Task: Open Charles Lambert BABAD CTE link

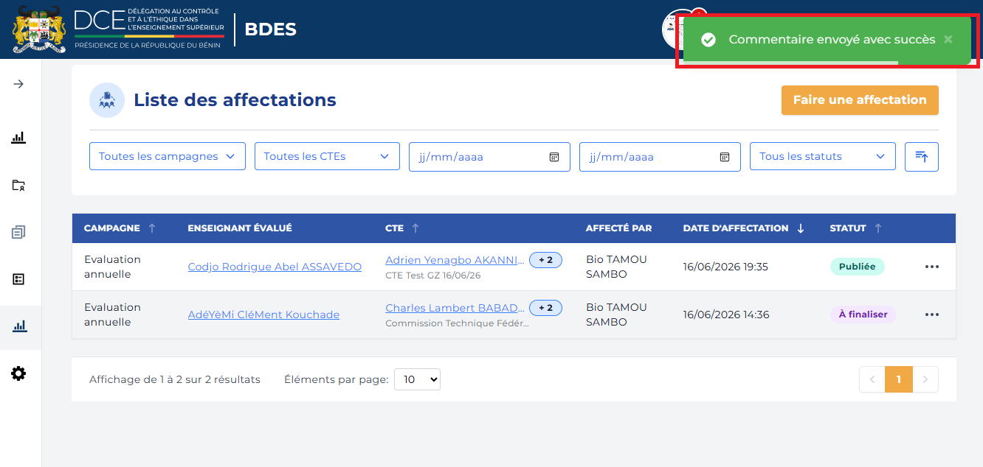Action: coord(455,308)
